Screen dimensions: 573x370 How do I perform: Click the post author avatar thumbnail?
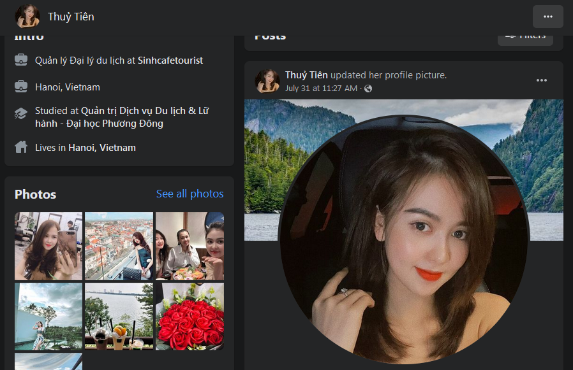click(267, 81)
